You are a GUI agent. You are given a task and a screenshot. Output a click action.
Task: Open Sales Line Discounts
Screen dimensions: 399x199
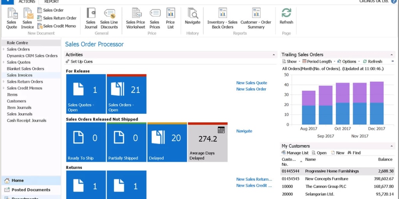click(x=109, y=18)
